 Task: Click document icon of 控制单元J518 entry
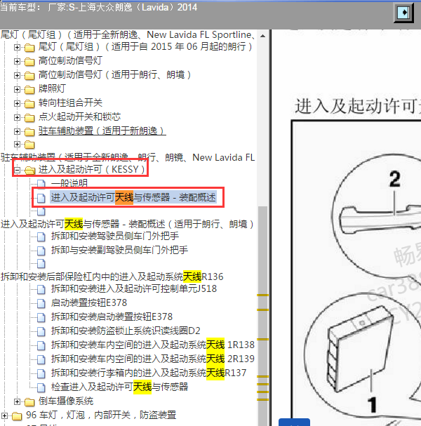[x=41, y=289]
